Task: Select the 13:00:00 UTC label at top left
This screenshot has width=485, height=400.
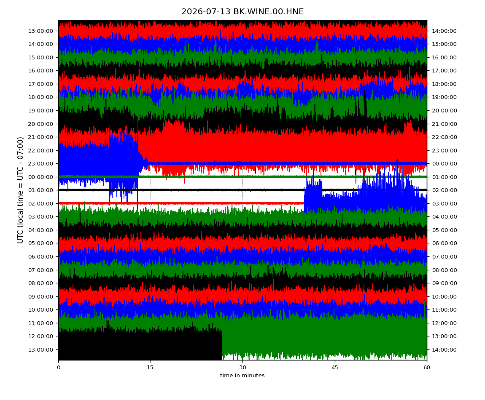Action: pos(40,31)
